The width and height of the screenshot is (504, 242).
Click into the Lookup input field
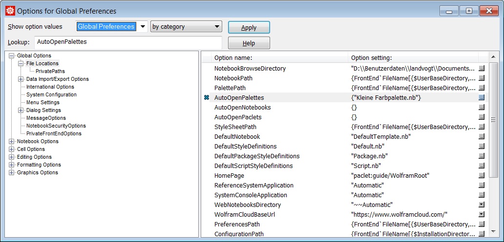(128, 43)
